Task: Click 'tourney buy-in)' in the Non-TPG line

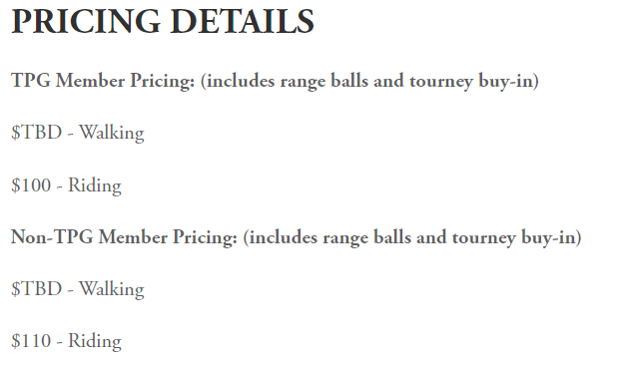Action: point(516,237)
